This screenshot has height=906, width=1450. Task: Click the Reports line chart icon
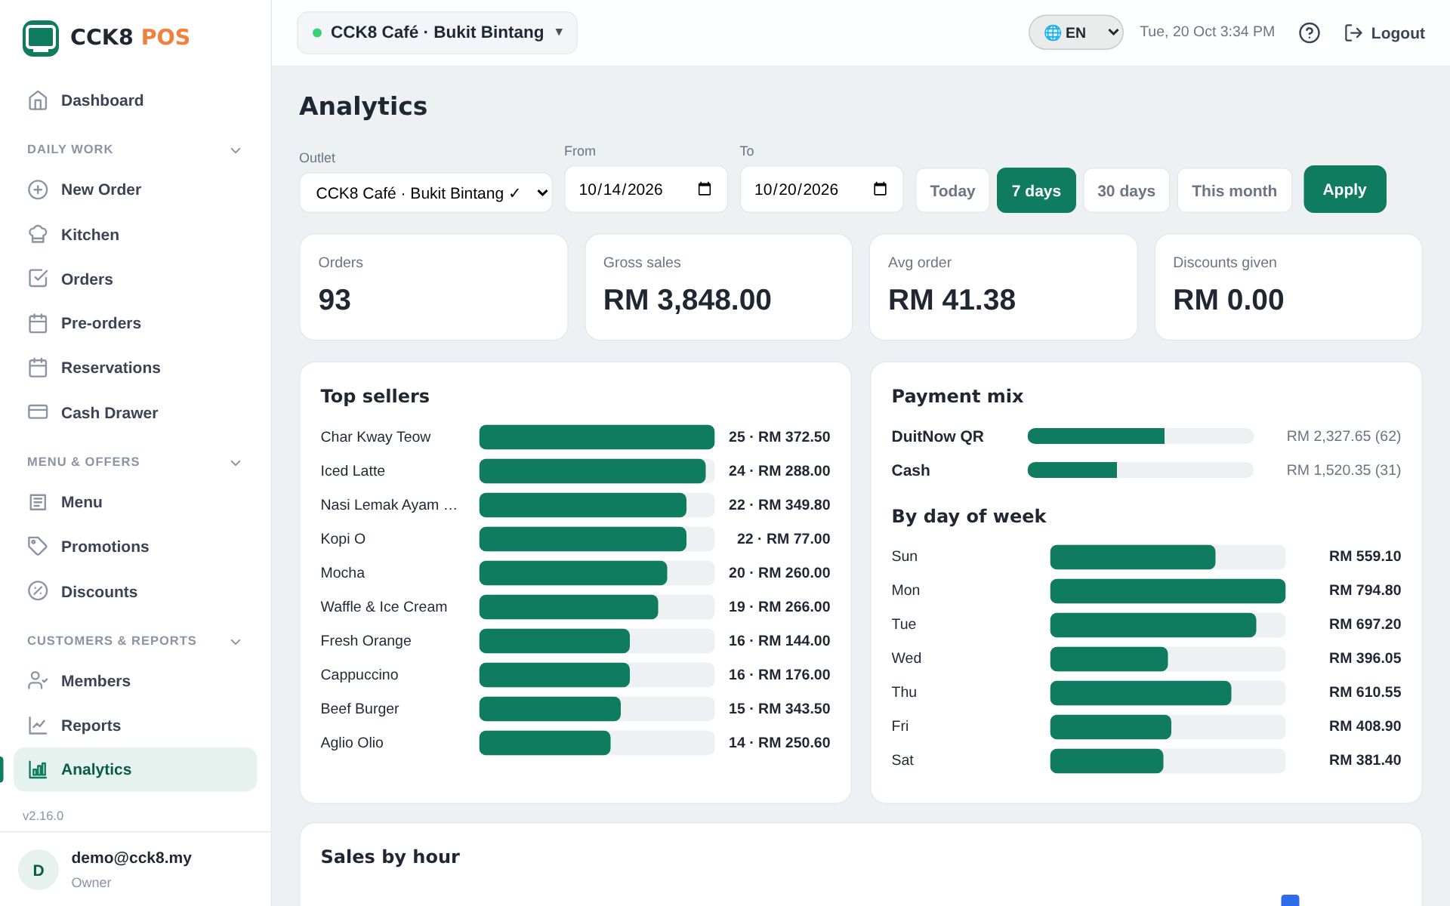coord(38,726)
